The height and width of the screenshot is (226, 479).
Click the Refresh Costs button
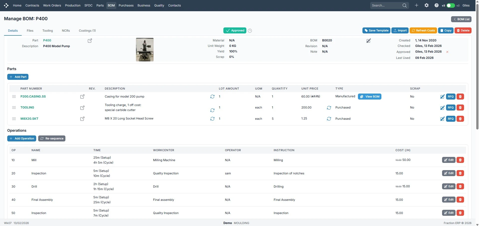[423, 30]
